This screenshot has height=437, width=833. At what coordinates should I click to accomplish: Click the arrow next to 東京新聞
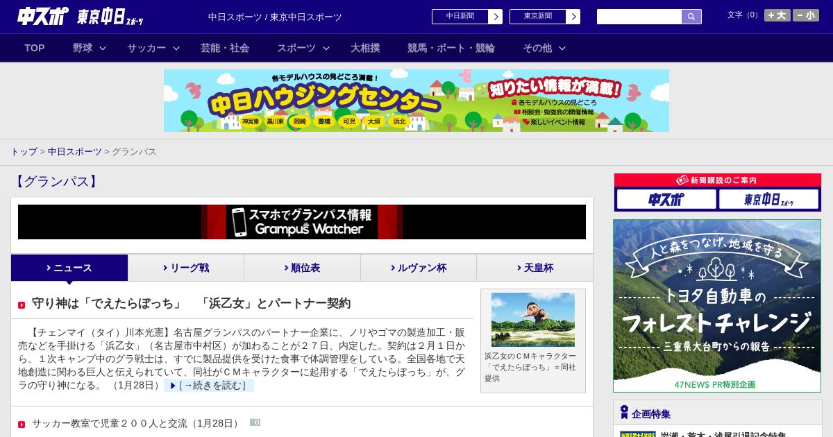point(573,17)
